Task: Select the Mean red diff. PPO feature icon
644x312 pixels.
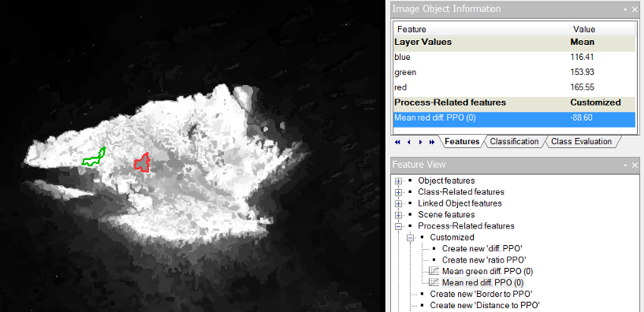Action: pos(434,282)
